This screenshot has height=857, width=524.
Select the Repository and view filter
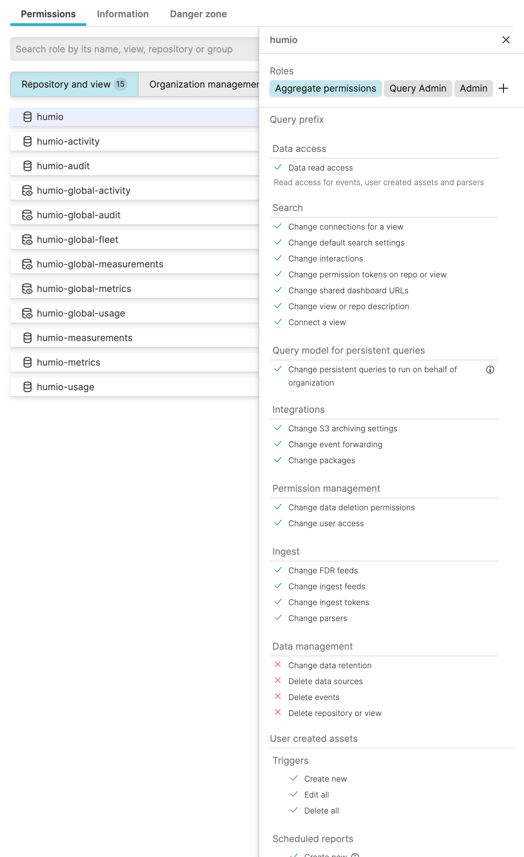tap(74, 84)
